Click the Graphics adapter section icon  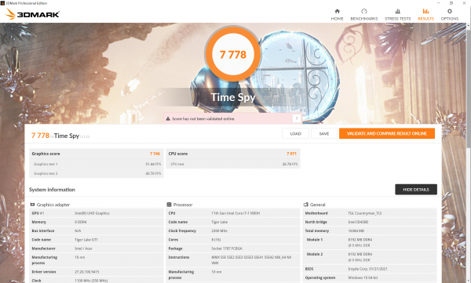pyautogui.click(x=32, y=205)
